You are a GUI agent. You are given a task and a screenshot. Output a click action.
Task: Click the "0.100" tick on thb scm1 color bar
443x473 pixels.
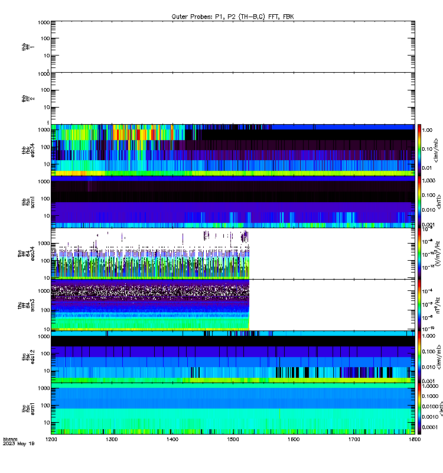click(429, 195)
